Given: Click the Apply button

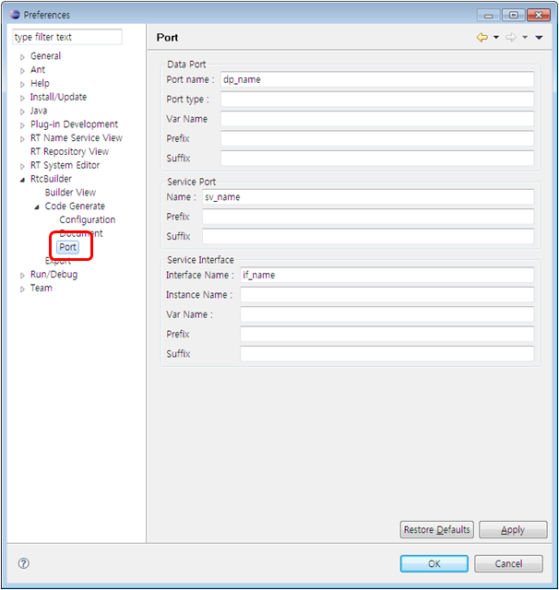Looking at the screenshot, I should (x=513, y=530).
